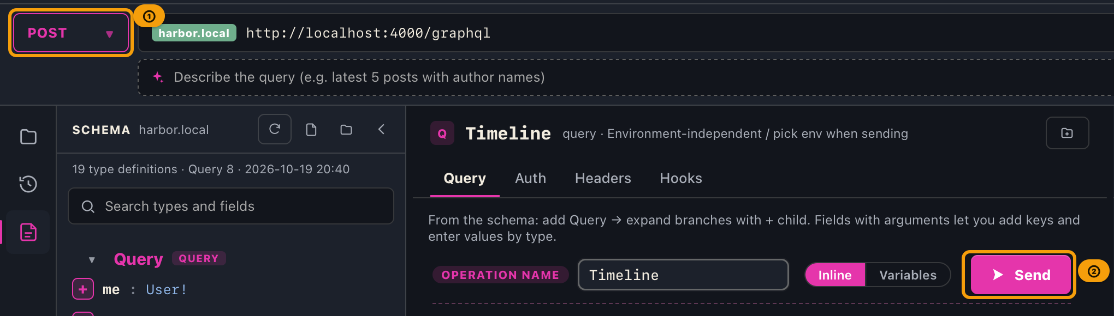The image size is (1114, 316).
Task: Click the 19 type definitions status text
Action: tap(211, 169)
